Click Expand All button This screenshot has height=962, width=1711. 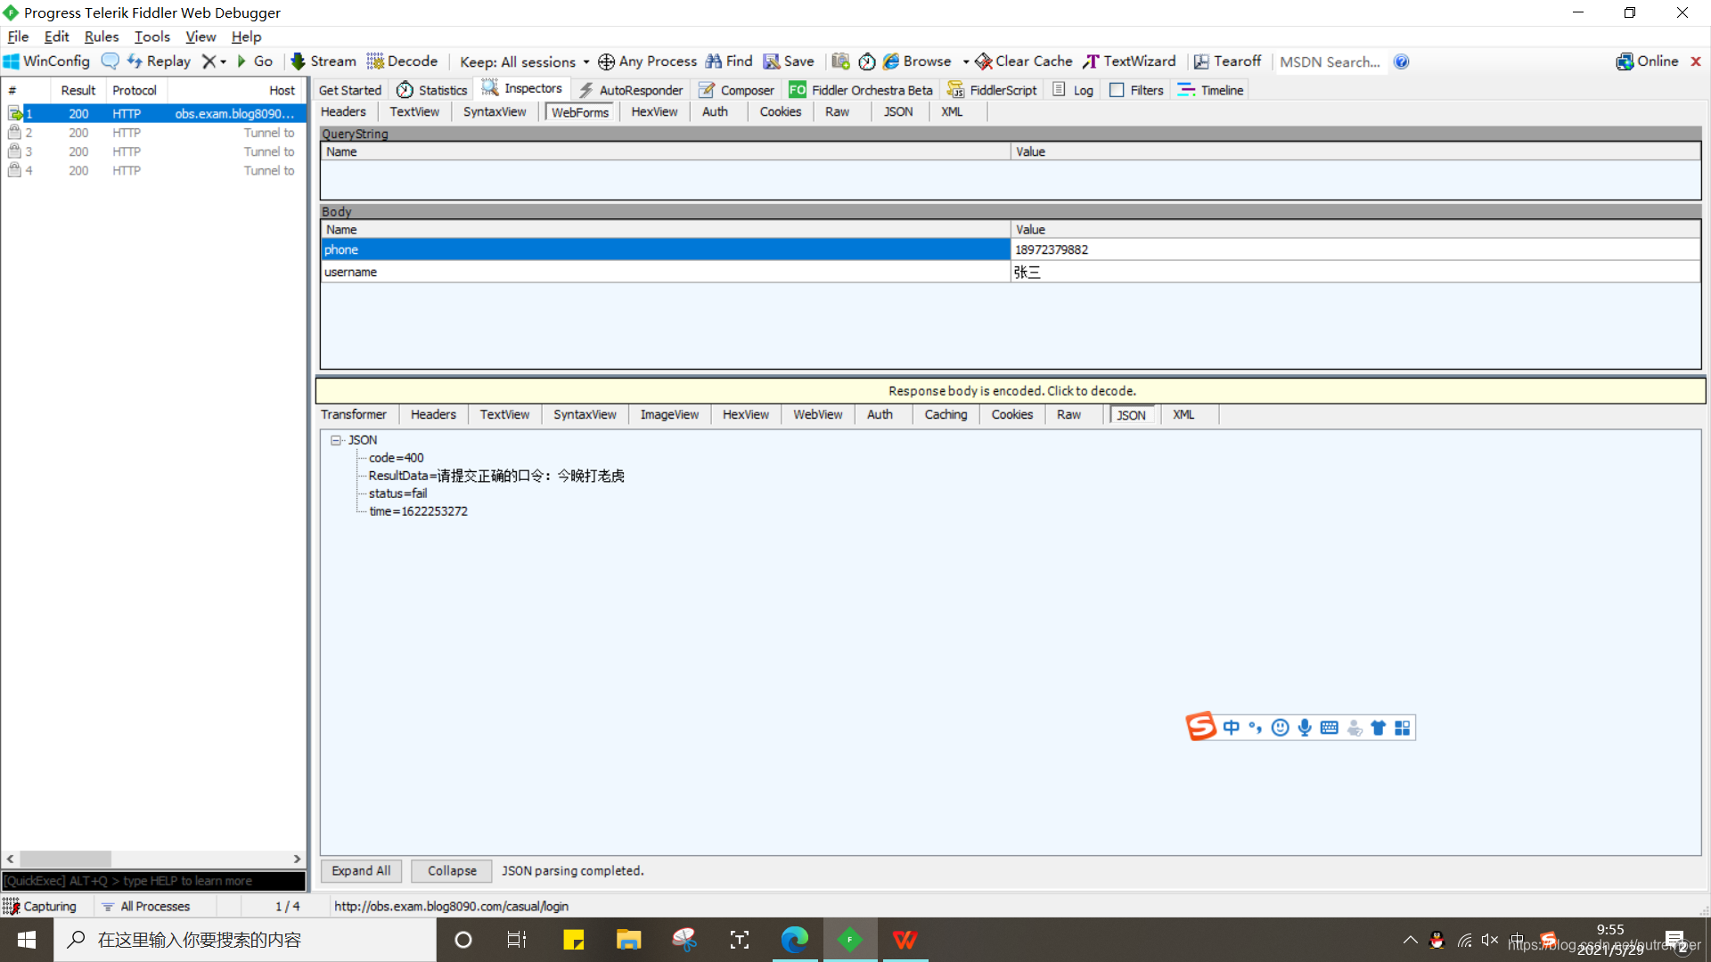click(361, 870)
